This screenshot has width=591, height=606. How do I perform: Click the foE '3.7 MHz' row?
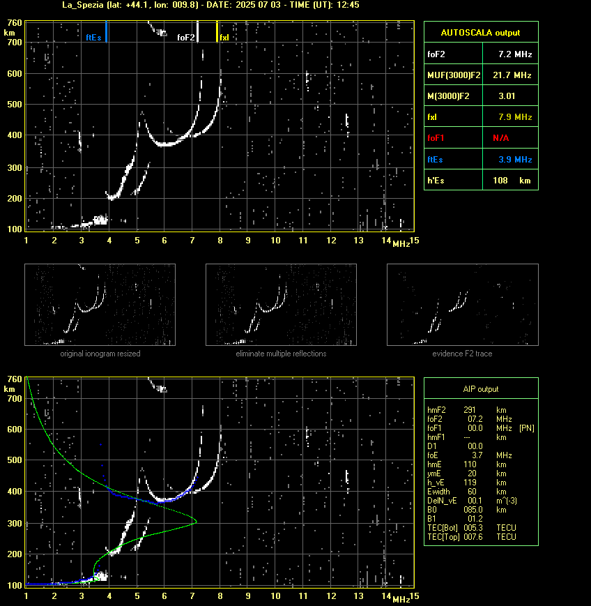[469, 455]
